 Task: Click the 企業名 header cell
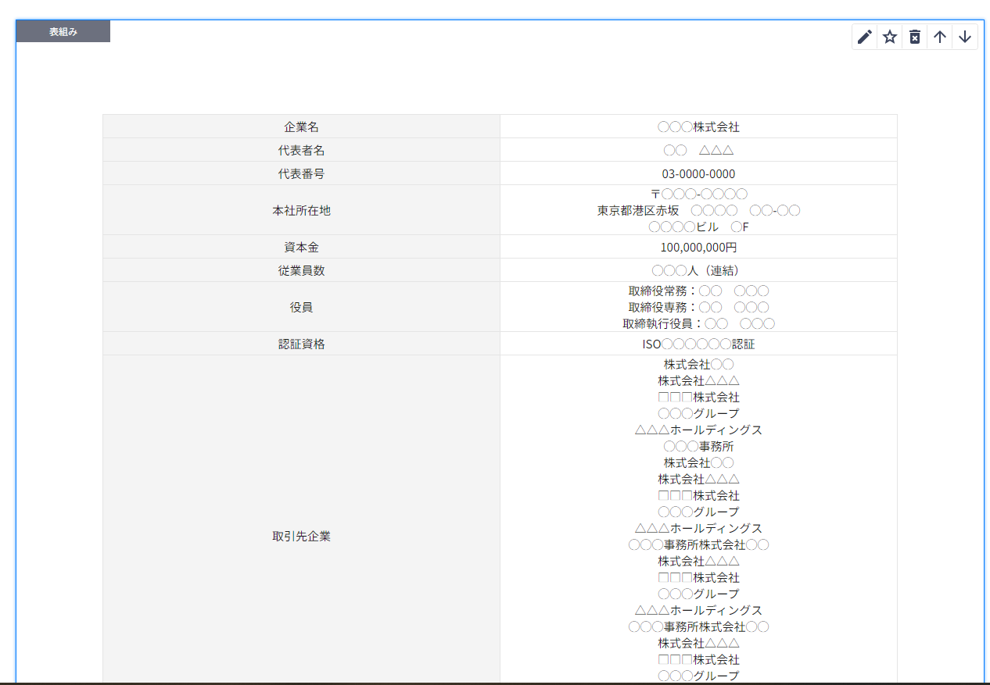pos(301,127)
